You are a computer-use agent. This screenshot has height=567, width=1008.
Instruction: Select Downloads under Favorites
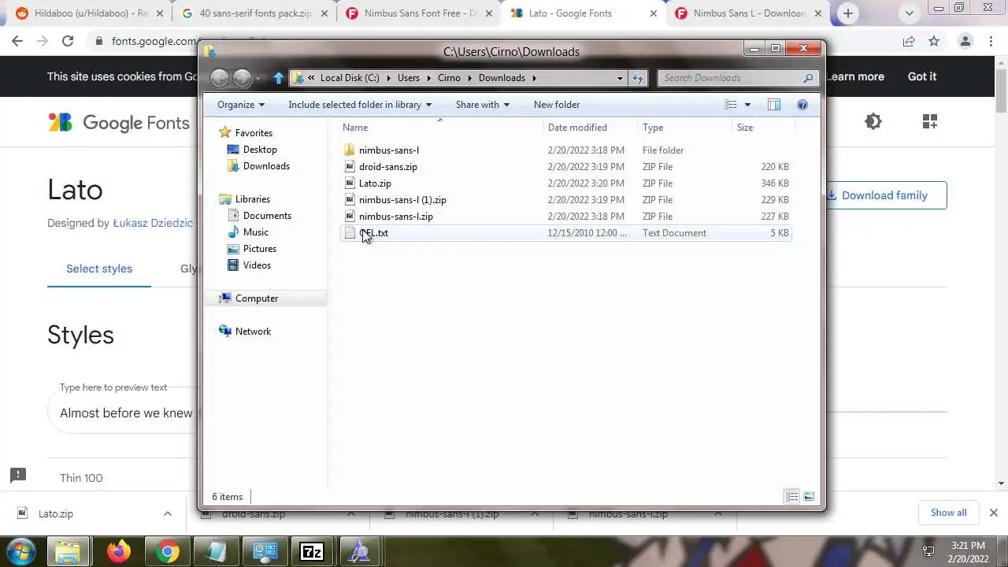pyautogui.click(x=266, y=166)
